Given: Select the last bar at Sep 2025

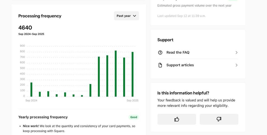Looking at the screenshot, I should pyautogui.click(x=133, y=74).
